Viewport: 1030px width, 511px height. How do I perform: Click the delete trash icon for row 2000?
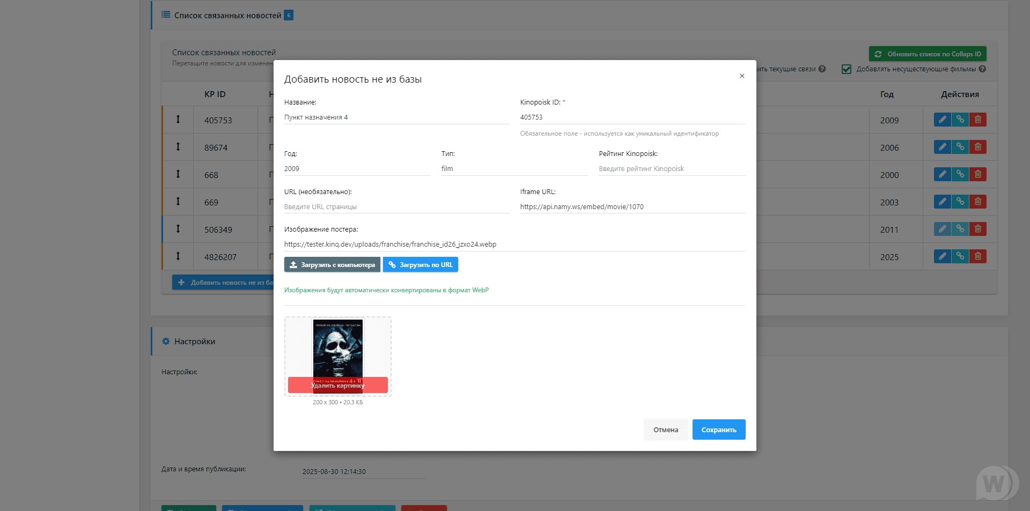977,174
